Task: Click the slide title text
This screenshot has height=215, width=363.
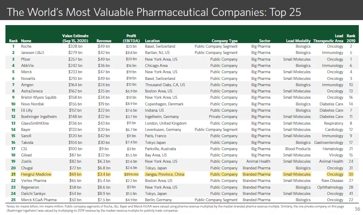Action: click(154, 12)
